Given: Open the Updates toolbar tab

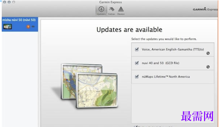Looking at the screenshot, I should tap(101, 11).
